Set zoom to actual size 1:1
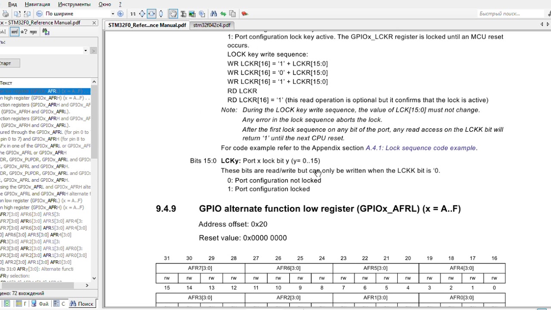 tap(133, 14)
